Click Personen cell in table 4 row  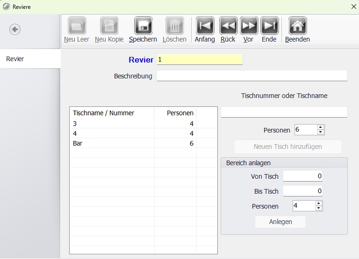[175, 133]
